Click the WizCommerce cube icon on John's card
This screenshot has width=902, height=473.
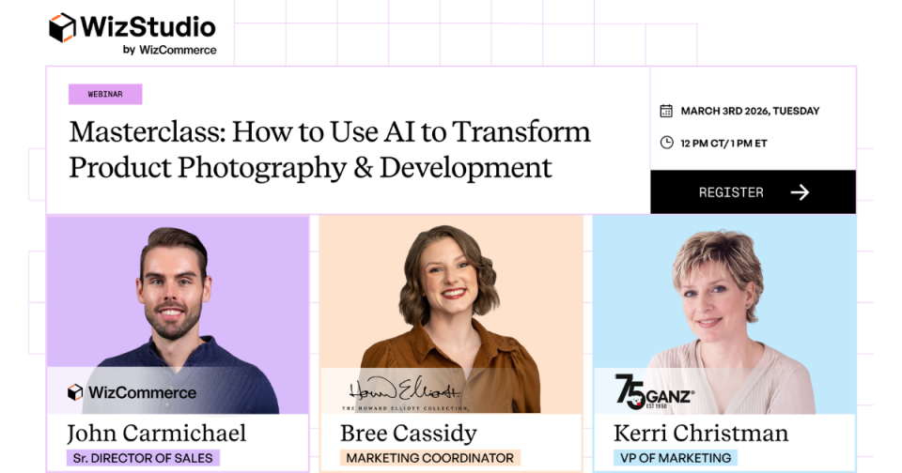click(75, 392)
